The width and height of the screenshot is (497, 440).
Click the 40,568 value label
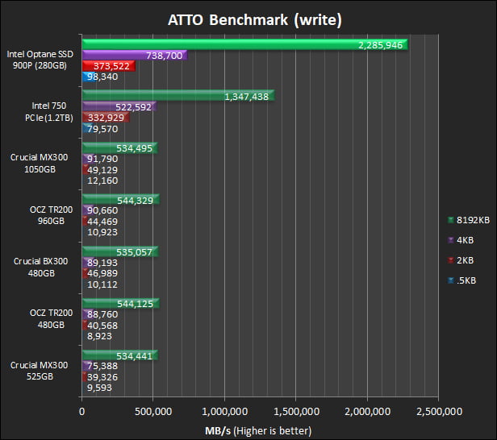[102, 326]
